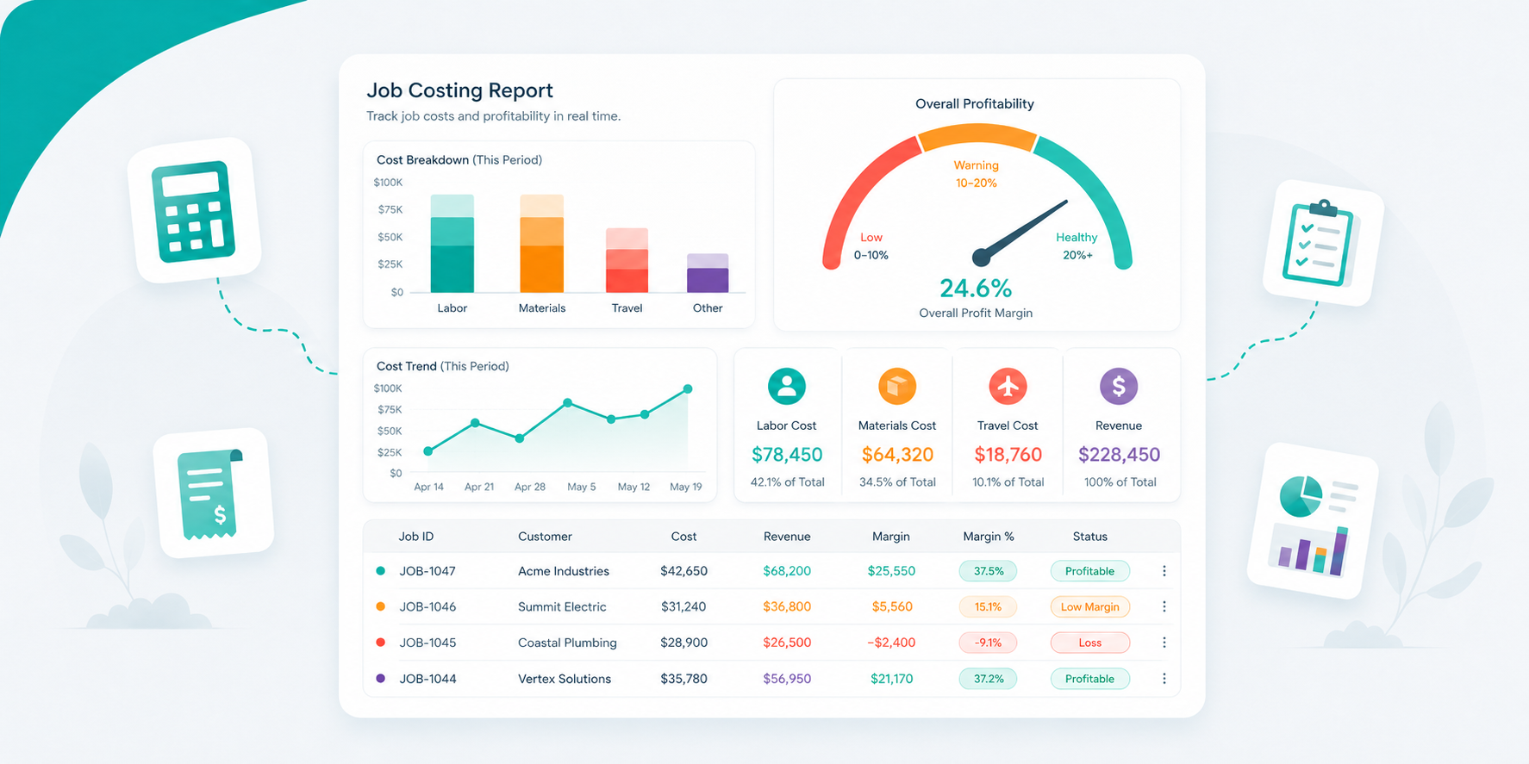This screenshot has height=764, width=1529.
Task: Click the Labor bar in Cost Breakdown
Action: tap(452, 244)
